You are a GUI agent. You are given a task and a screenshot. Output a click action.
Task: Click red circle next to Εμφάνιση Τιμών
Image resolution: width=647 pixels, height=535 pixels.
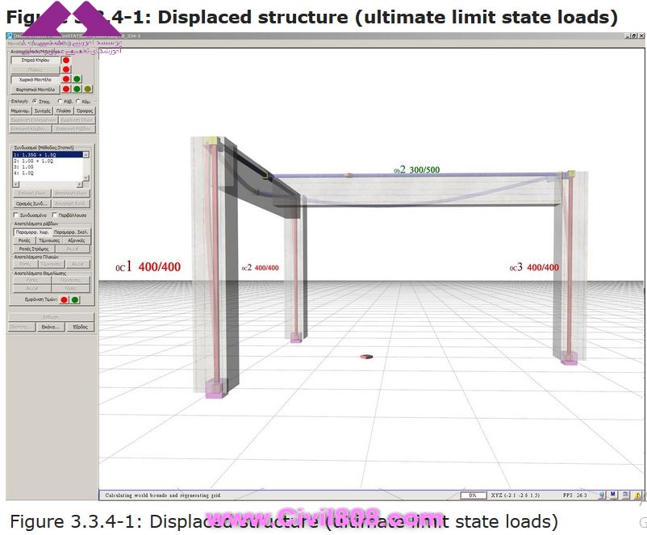coord(64,300)
